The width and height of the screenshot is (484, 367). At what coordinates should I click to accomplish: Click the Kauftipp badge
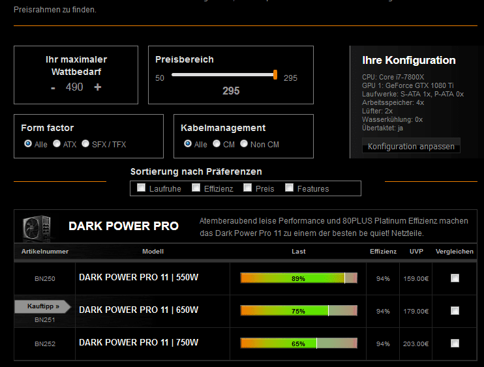click(x=43, y=306)
